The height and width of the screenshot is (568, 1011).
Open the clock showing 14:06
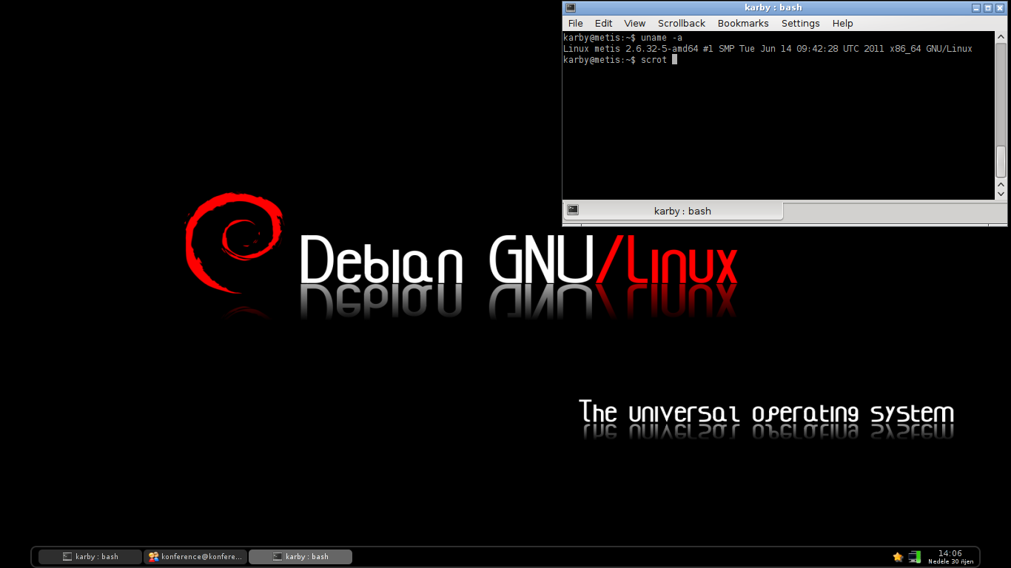click(x=950, y=553)
